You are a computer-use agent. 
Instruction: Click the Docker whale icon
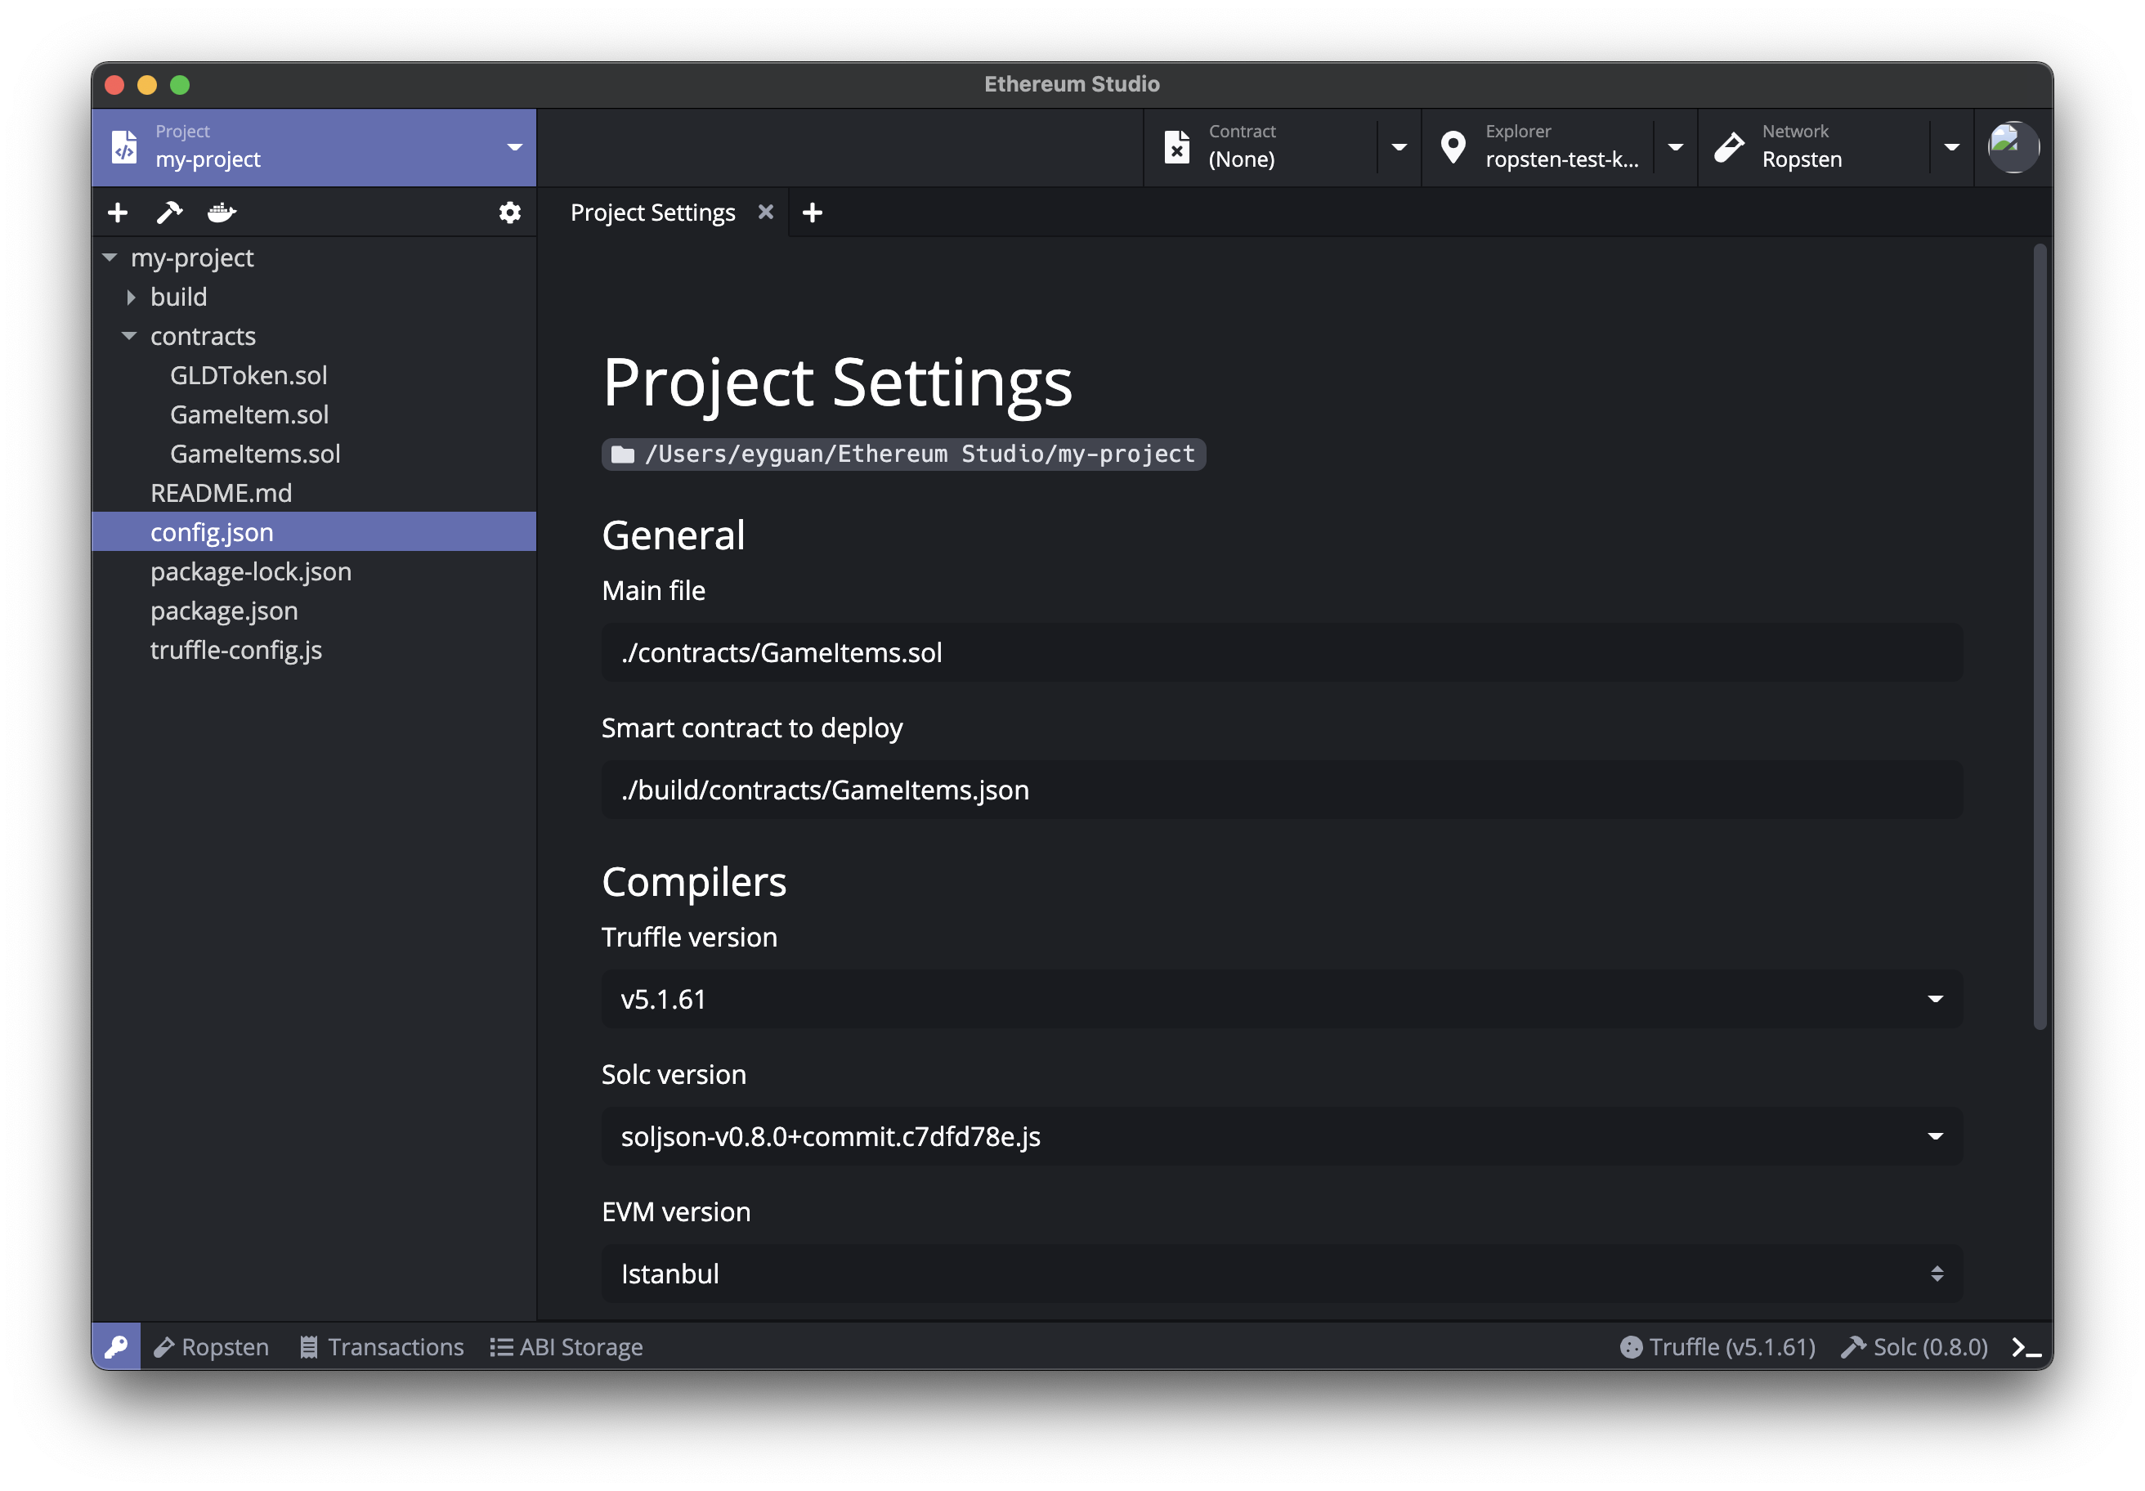[222, 213]
